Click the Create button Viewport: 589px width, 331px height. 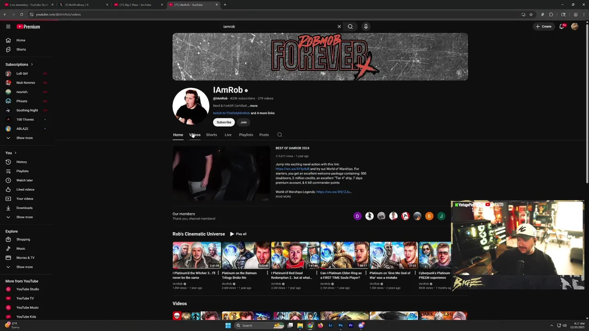click(x=543, y=27)
